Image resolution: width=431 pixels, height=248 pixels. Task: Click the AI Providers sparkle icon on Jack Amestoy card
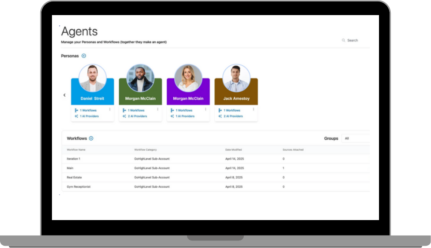pos(220,116)
